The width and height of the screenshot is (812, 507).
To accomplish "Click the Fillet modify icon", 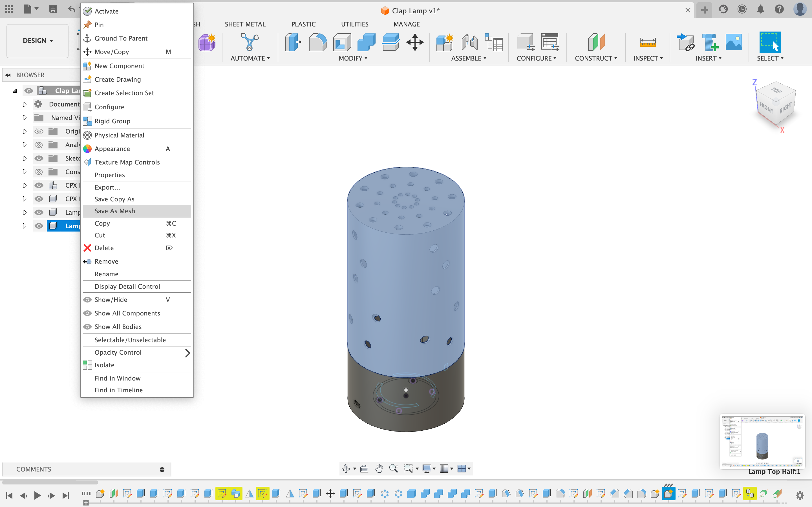I will click(317, 43).
